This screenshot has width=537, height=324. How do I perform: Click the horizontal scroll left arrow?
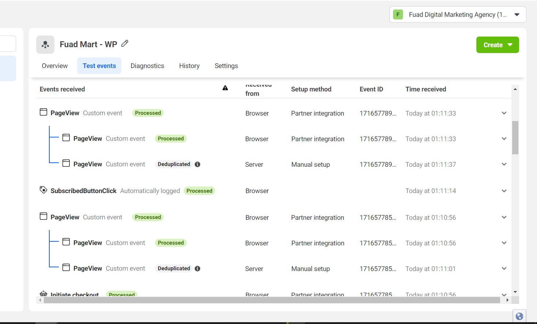(40, 300)
